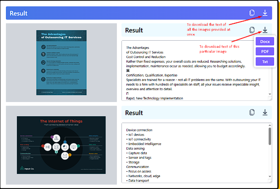This screenshot has height=189, width=280.
Task: Copy text of the Internet of Things result
Action: (252, 112)
